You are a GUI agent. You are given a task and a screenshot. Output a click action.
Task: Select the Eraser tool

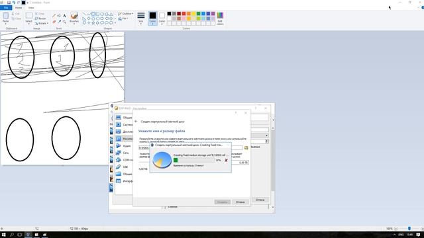54,21
